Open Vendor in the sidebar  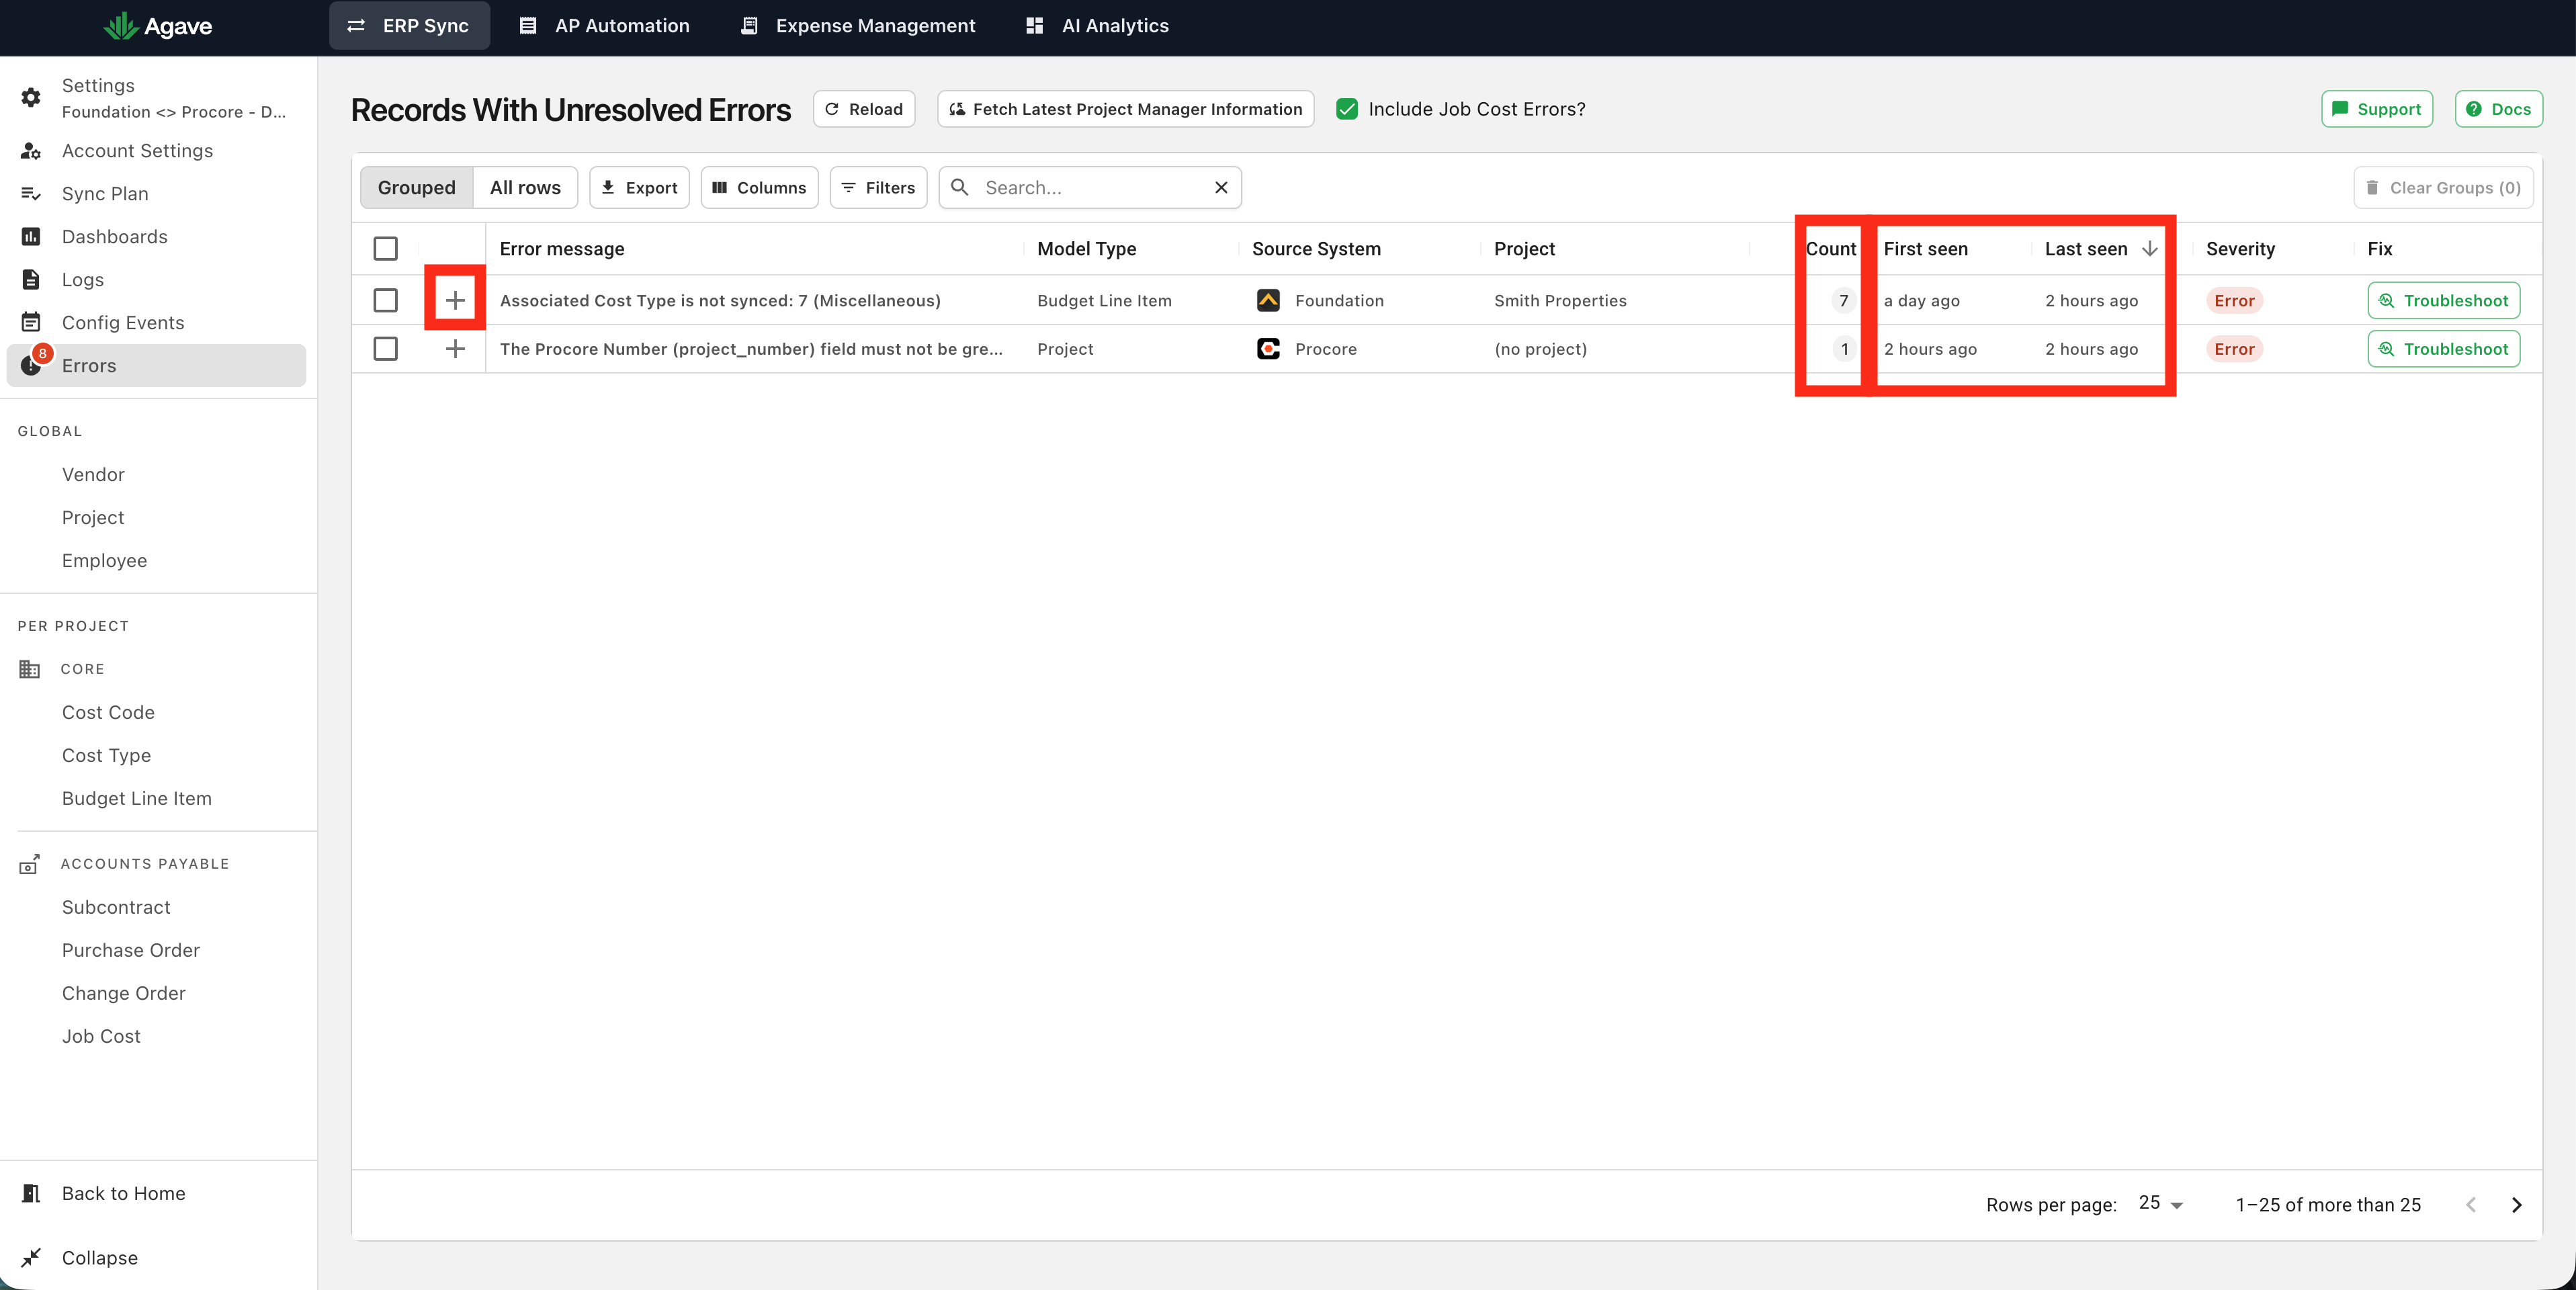93,474
